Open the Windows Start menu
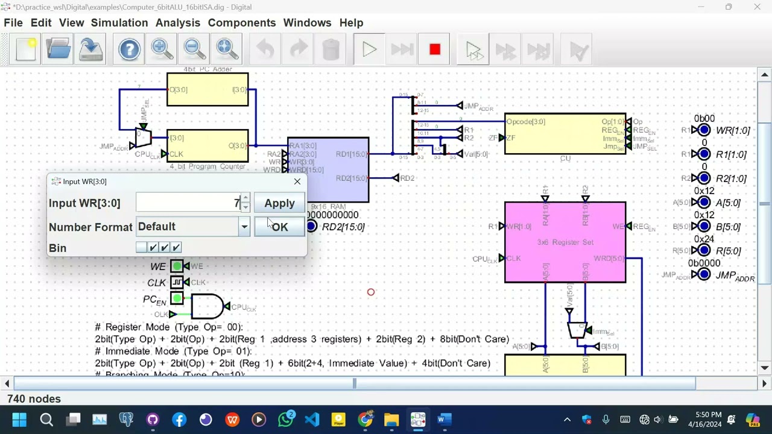Viewport: 772px width, 434px height. [x=19, y=420]
